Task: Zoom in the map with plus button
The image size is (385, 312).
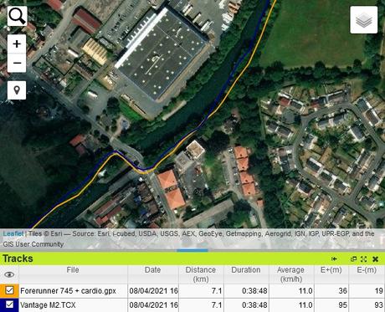Action: [17, 44]
